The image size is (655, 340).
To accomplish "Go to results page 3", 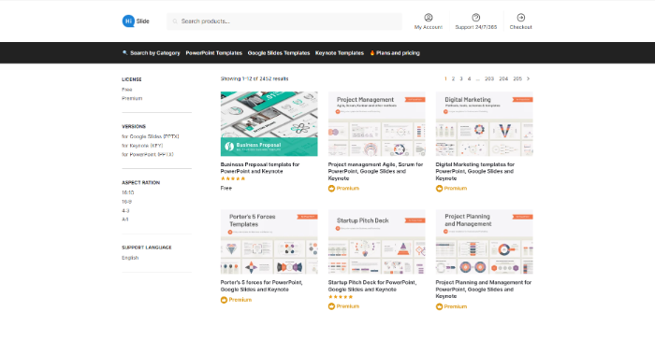I will point(461,78).
